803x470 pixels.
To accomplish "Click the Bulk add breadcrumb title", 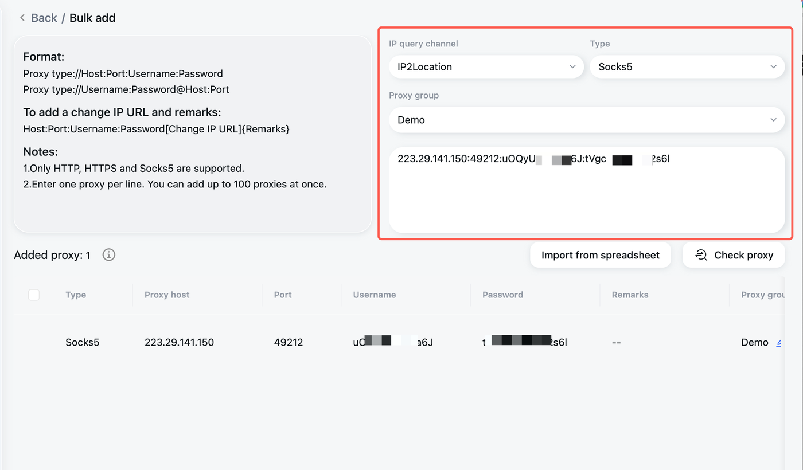I will [92, 18].
